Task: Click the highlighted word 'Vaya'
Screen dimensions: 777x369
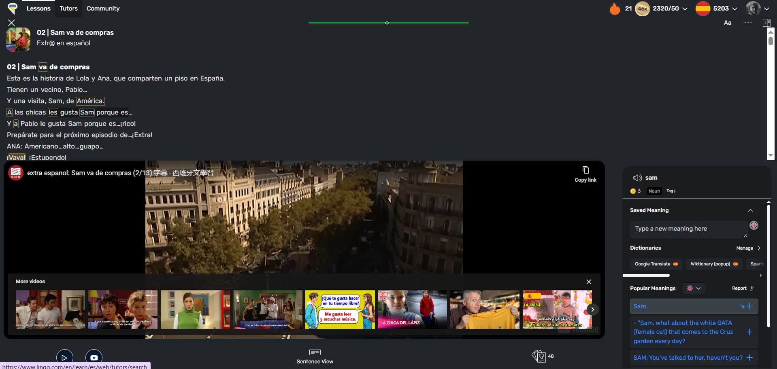Action: click(x=17, y=157)
